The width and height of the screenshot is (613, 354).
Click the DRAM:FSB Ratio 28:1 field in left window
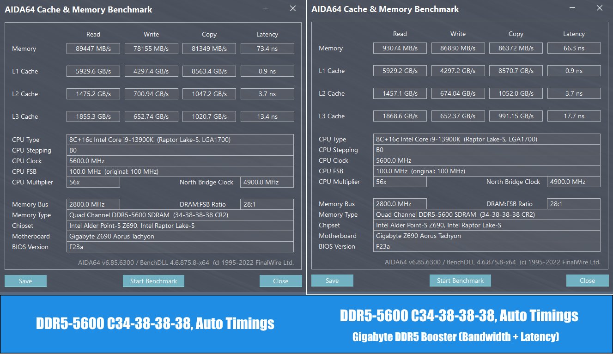point(267,204)
